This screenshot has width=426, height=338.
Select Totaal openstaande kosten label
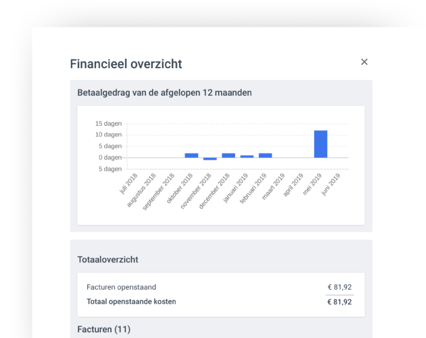(x=131, y=302)
